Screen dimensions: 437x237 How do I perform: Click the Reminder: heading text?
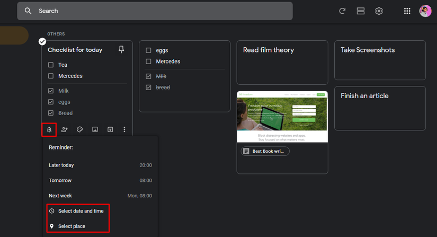click(x=61, y=147)
